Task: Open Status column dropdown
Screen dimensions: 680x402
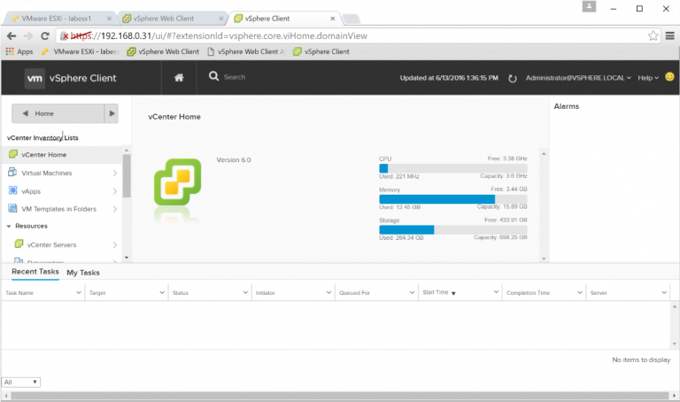Action: pos(245,292)
